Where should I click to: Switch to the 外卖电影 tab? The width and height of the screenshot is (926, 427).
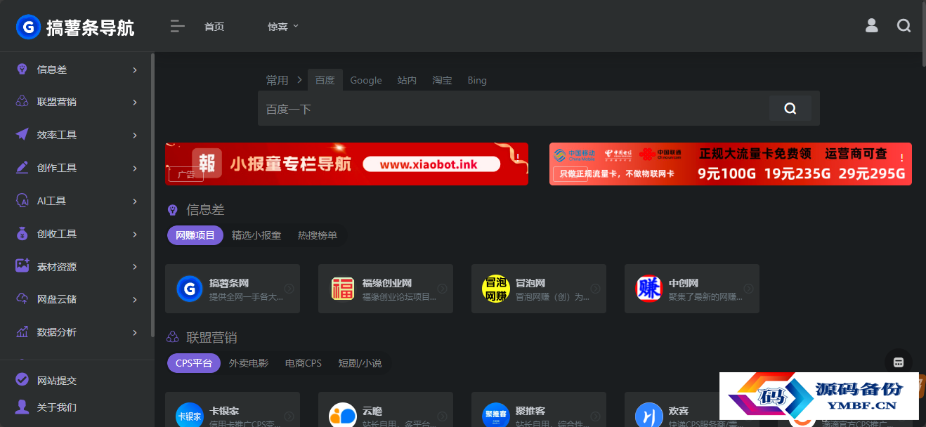(x=249, y=363)
